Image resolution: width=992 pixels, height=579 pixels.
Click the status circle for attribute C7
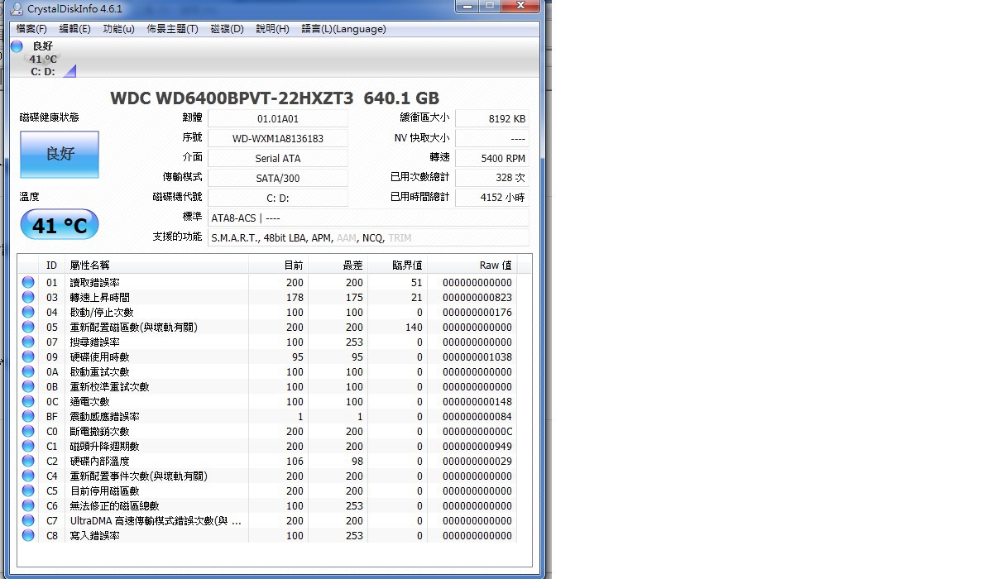click(x=28, y=520)
